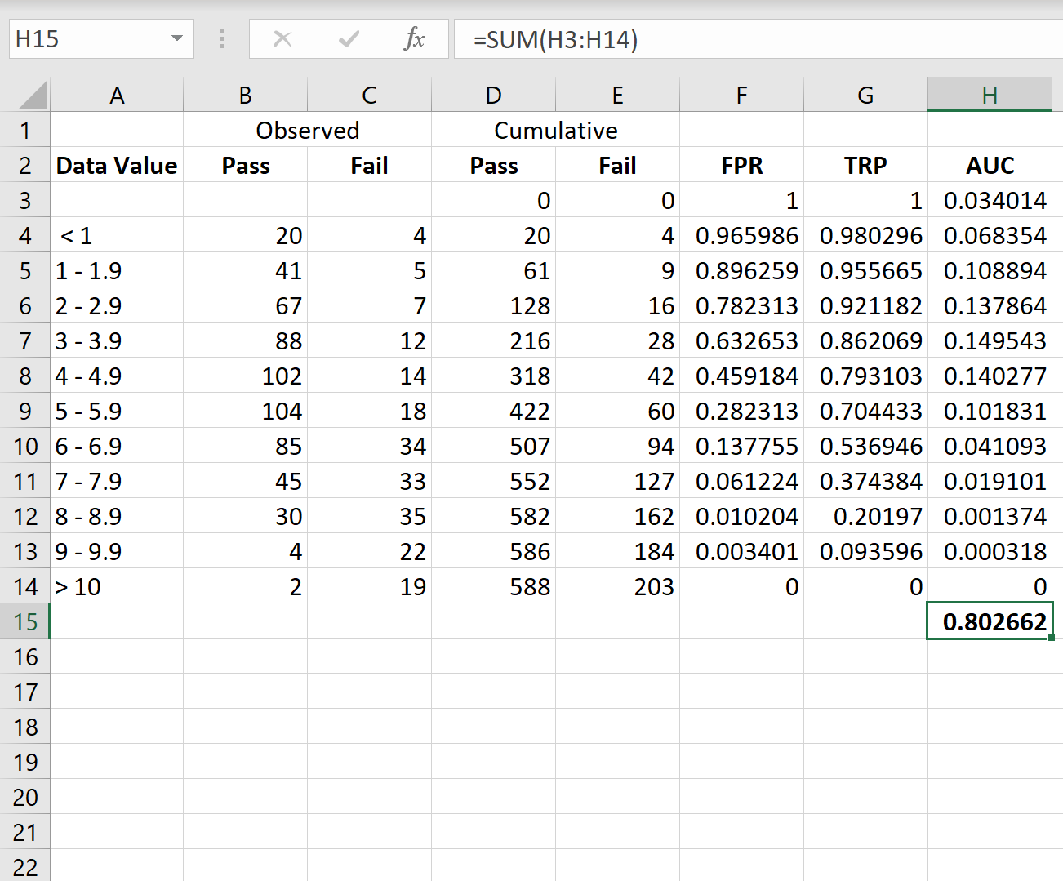1063x881 pixels.
Task: Click the Cancel (X) formula bar icon
Action: [x=282, y=39]
